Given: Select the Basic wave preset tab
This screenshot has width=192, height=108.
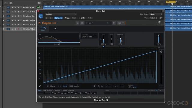Looking at the screenshot, I should click(x=40, y=90).
